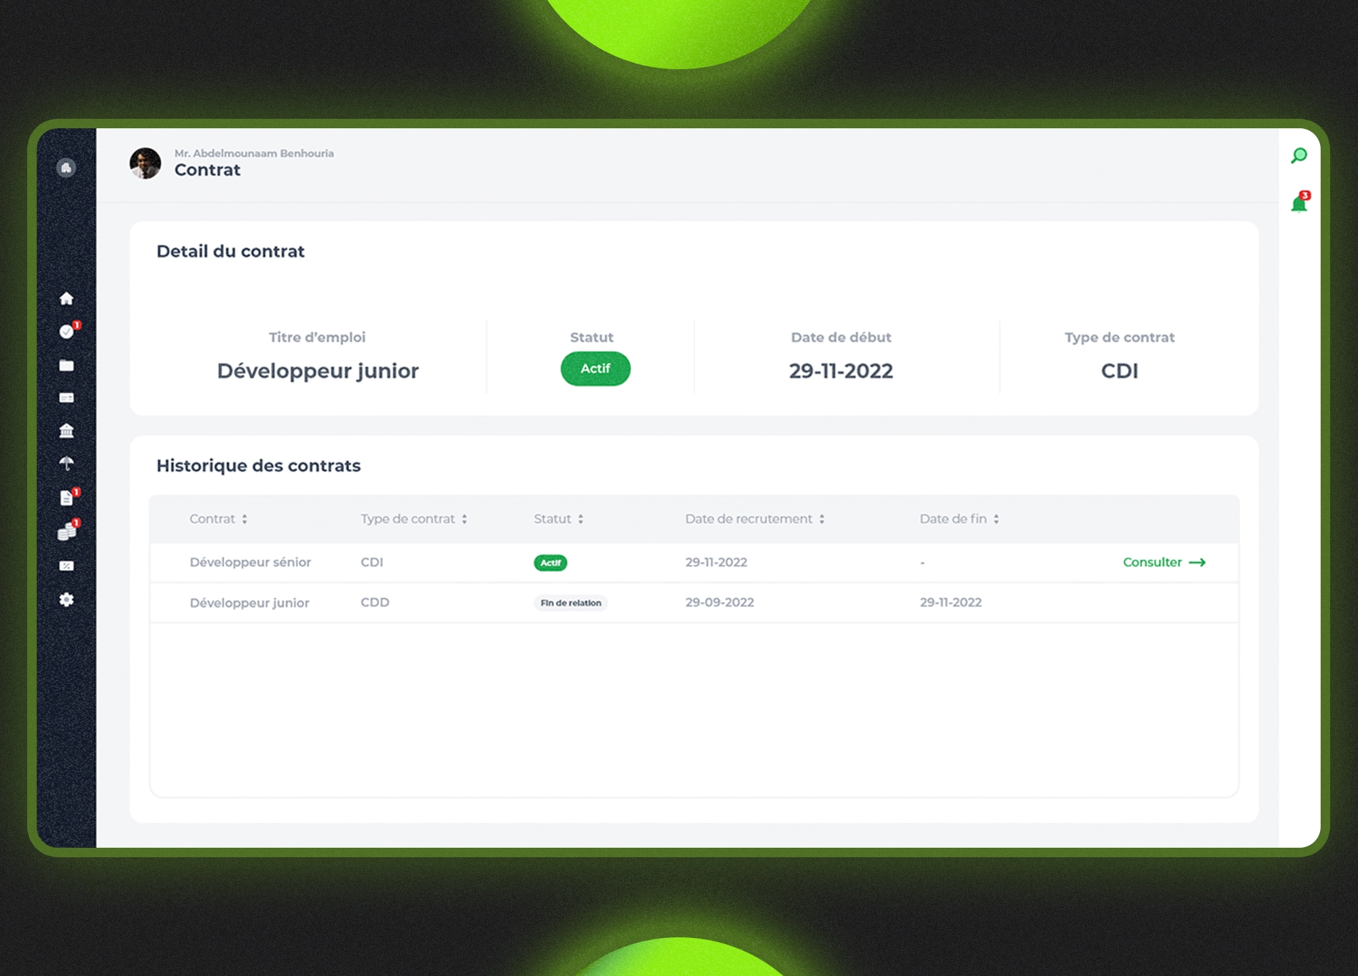Open the company logo at sidebar top
The image size is (1358, 976).
click(66, 168)
